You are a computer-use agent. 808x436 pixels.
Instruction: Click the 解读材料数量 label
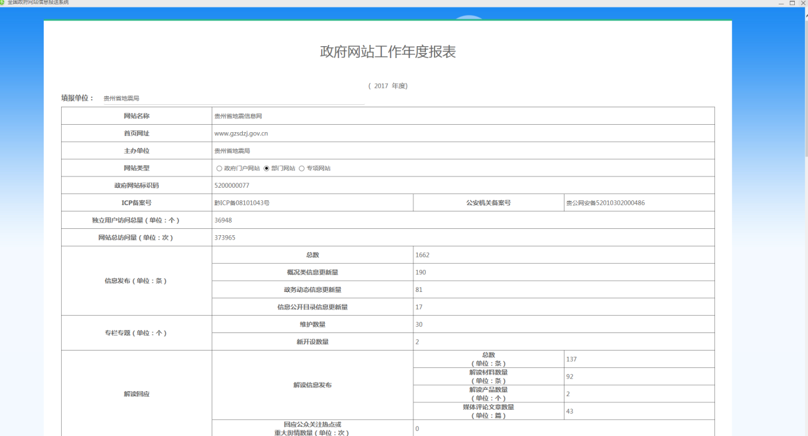point(488,377)
